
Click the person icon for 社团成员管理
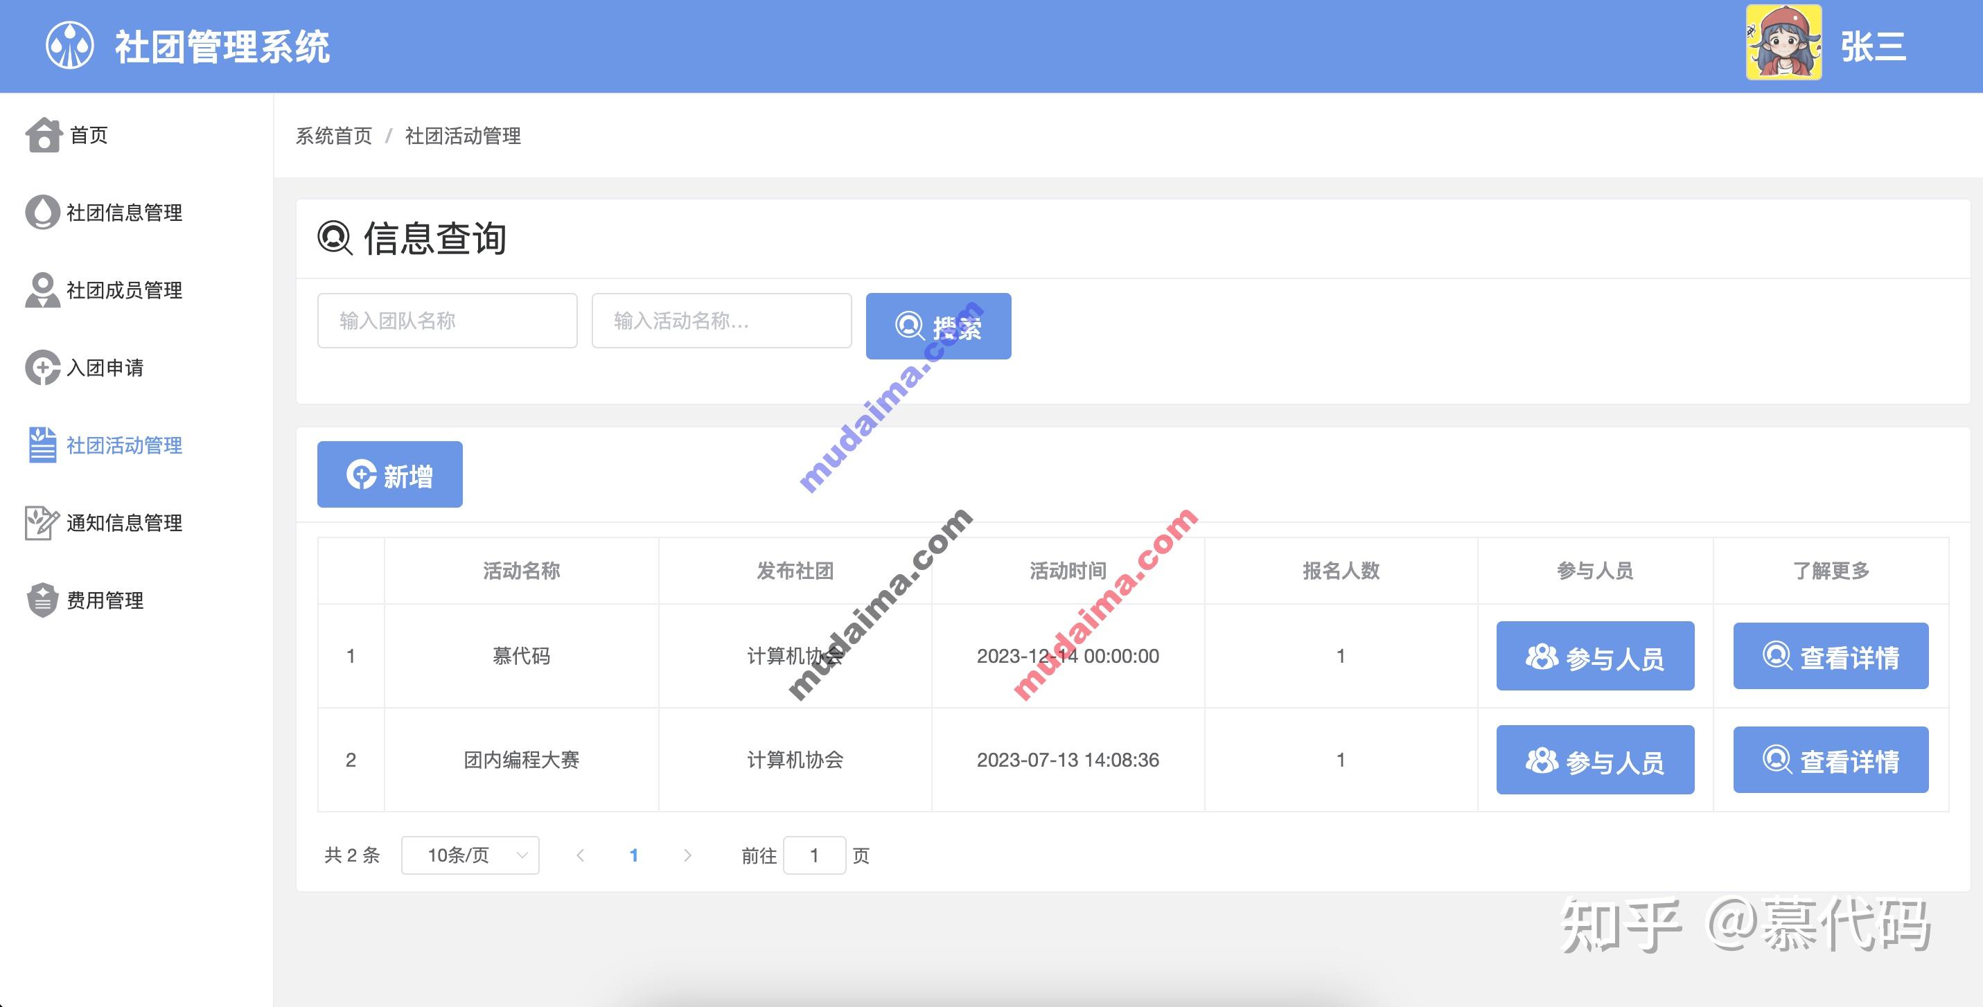(42, 290)
